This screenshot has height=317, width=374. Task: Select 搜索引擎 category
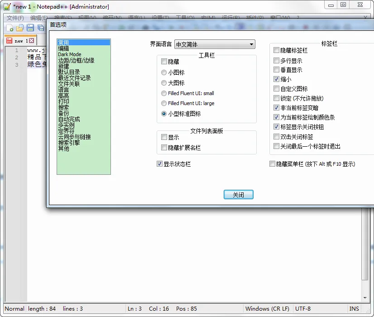[84, 143]
